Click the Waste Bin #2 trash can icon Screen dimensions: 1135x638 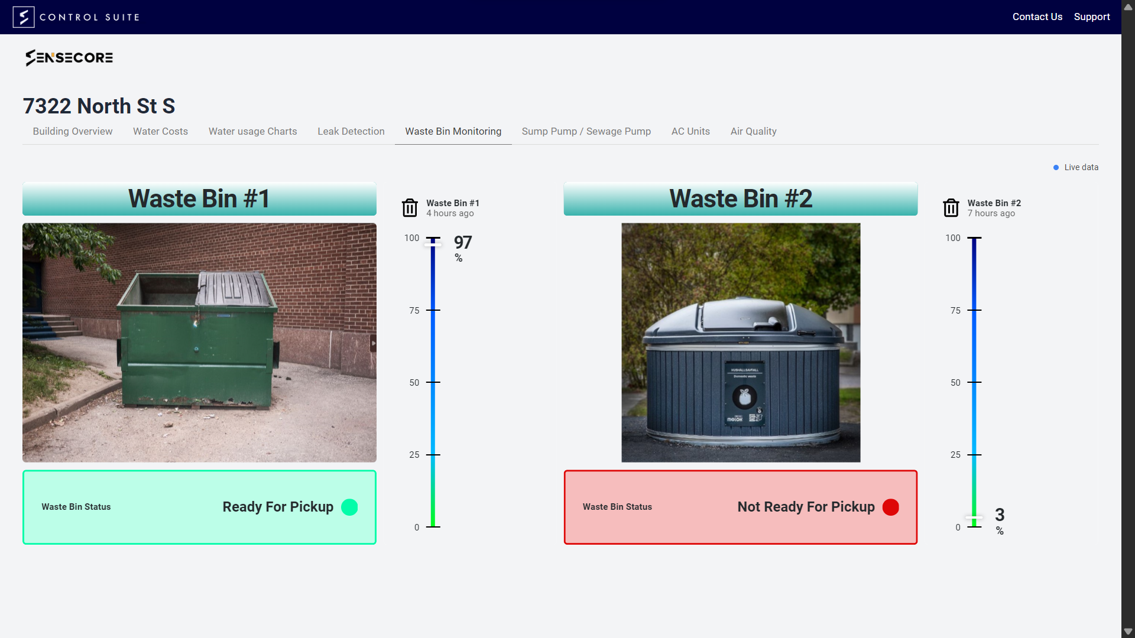pyautogui.click(x=951, y=208)
